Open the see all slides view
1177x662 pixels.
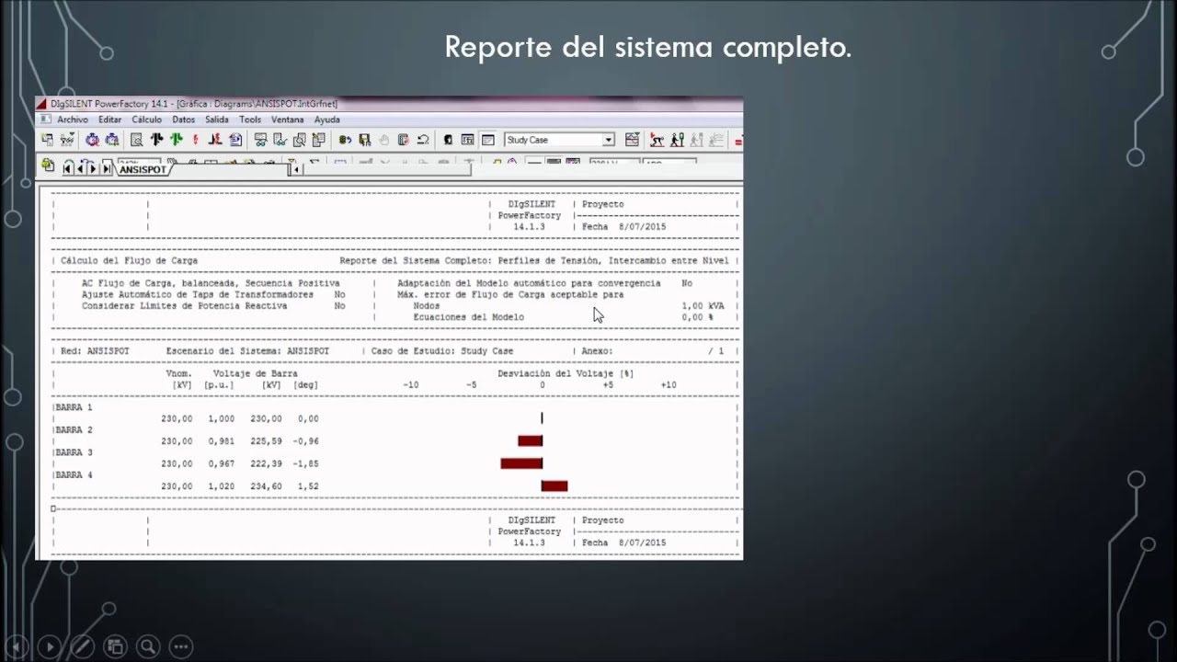(x=115, y=646)
